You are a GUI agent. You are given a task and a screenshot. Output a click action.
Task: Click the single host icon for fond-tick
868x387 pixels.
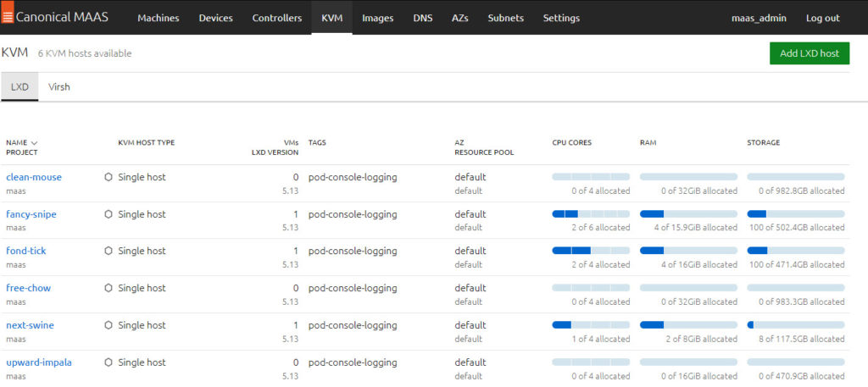coord(108,251)
